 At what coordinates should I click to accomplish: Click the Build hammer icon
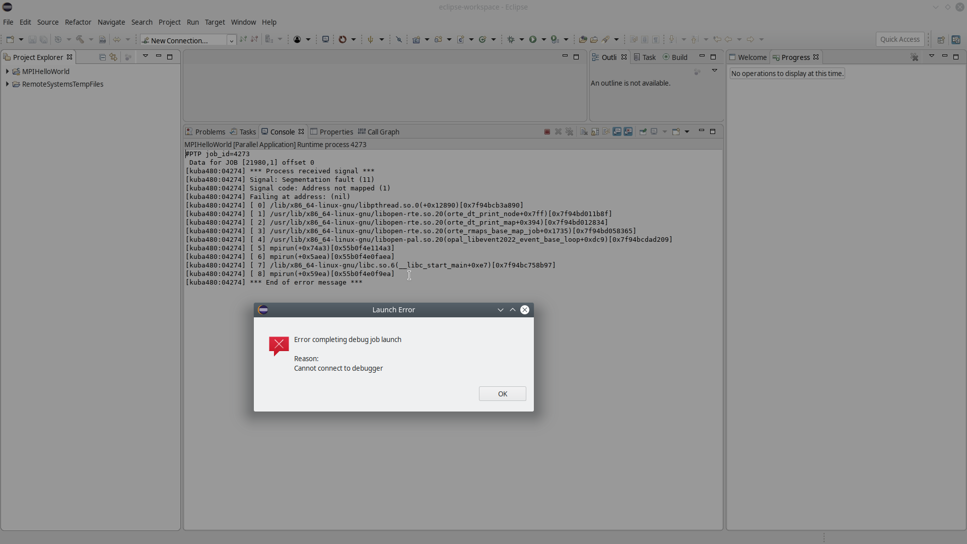pyautogui.click(x=80, y=39)
